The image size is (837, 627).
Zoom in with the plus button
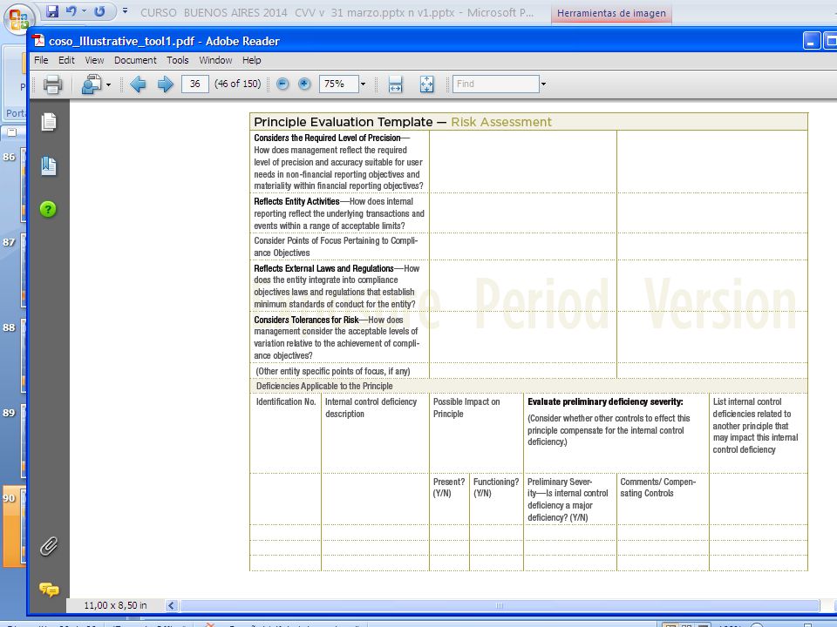pyautogui.click(x=304, y=84)
